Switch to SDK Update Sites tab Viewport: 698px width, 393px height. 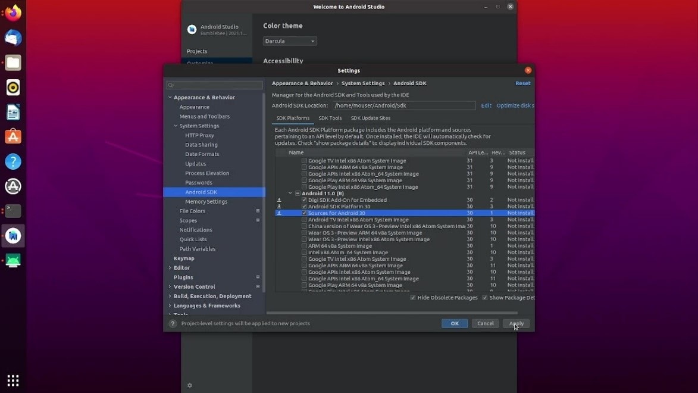[x=370, y=118]
